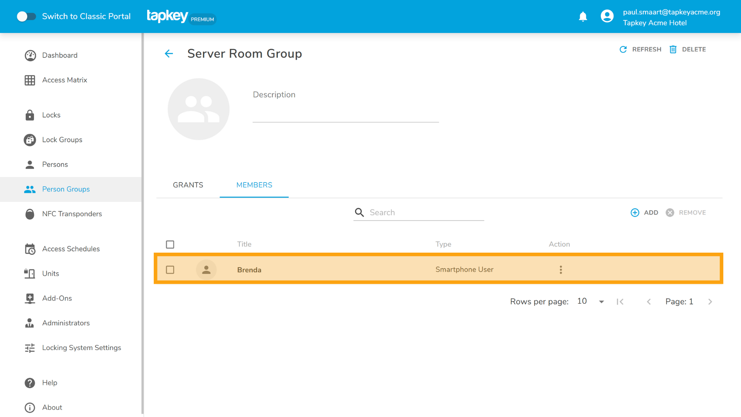Click the REMOVE members button label

(x=692, y=213)
